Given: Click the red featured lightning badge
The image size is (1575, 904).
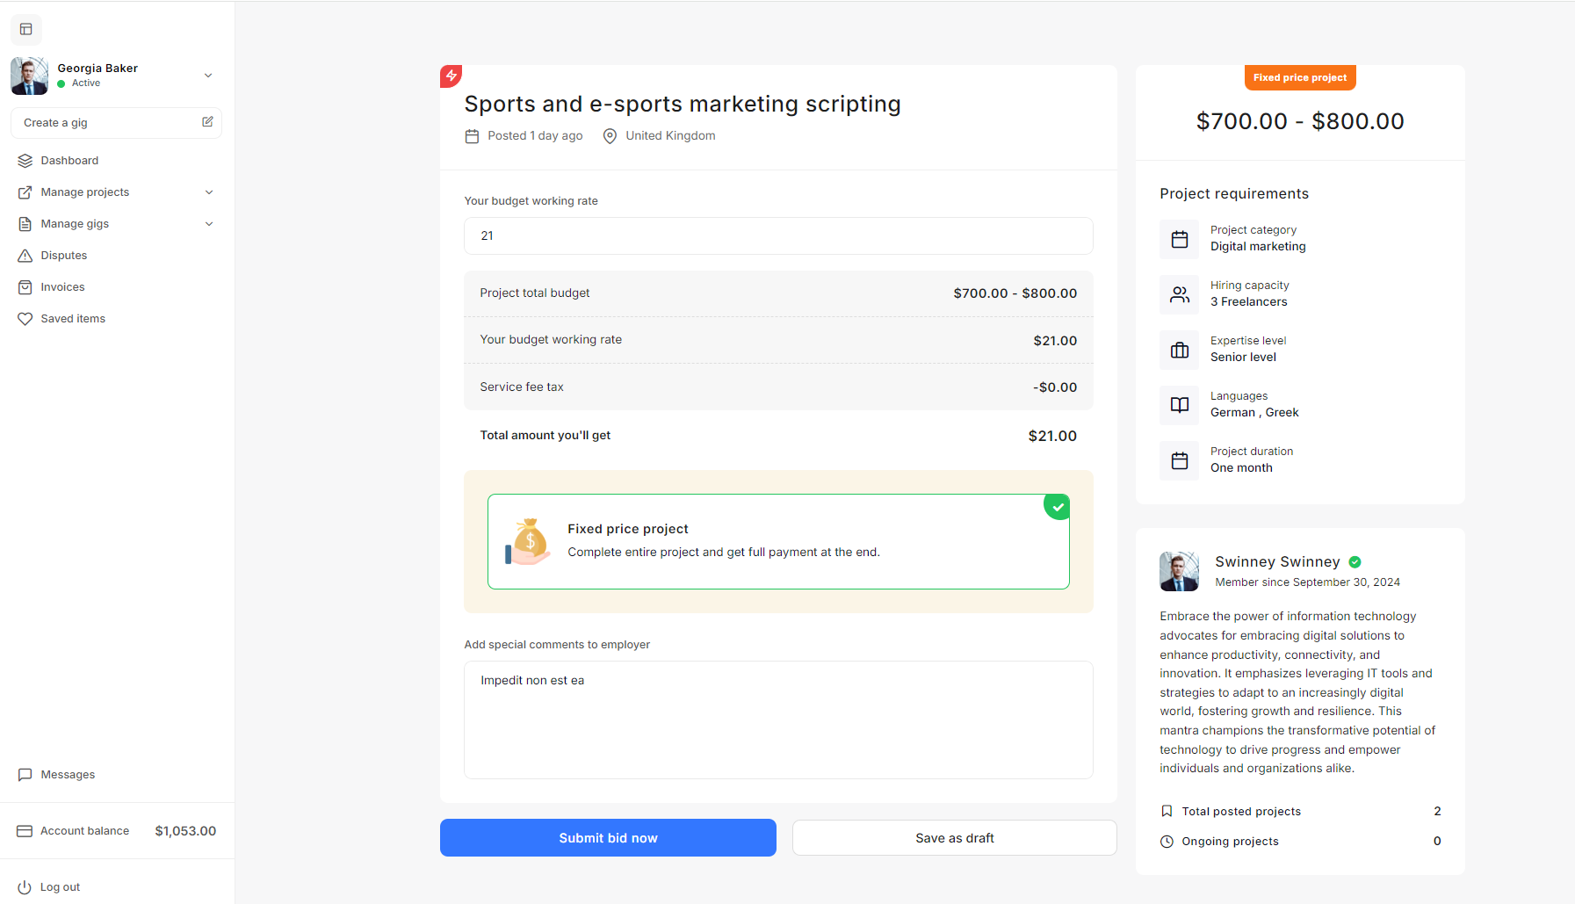Looking at the screenshot, I should click(x=451, y=76).
